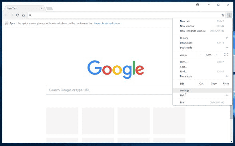The image size is (235, 146).
Task: Toggle fullscreen icon in Zoom row
Action: (x=226, y=55)
